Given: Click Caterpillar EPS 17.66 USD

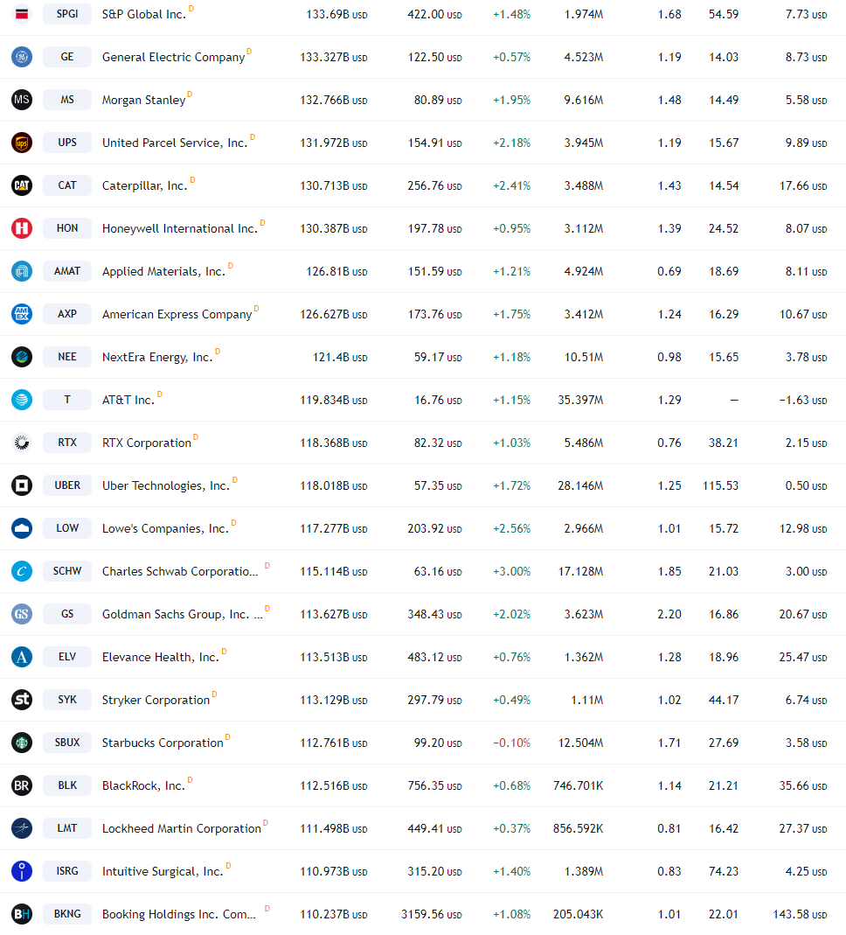Looking at the screenshot, I should pyautogui.click(x=803, y=186).
